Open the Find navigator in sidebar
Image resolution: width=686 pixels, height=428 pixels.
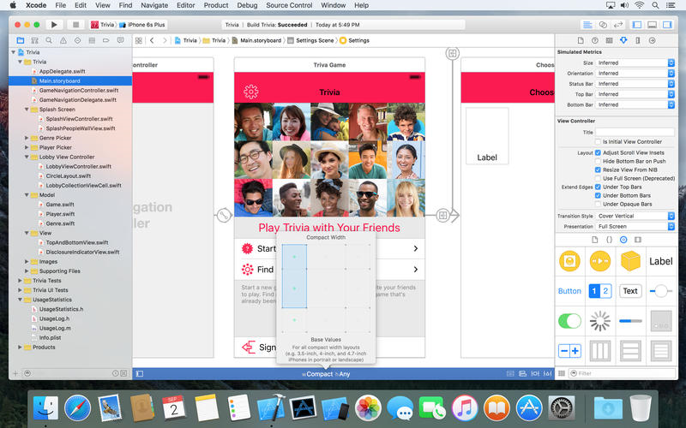49,40
